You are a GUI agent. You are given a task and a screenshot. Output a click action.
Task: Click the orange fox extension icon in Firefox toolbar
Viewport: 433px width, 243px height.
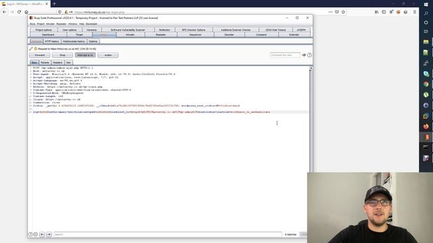(398, 12)
